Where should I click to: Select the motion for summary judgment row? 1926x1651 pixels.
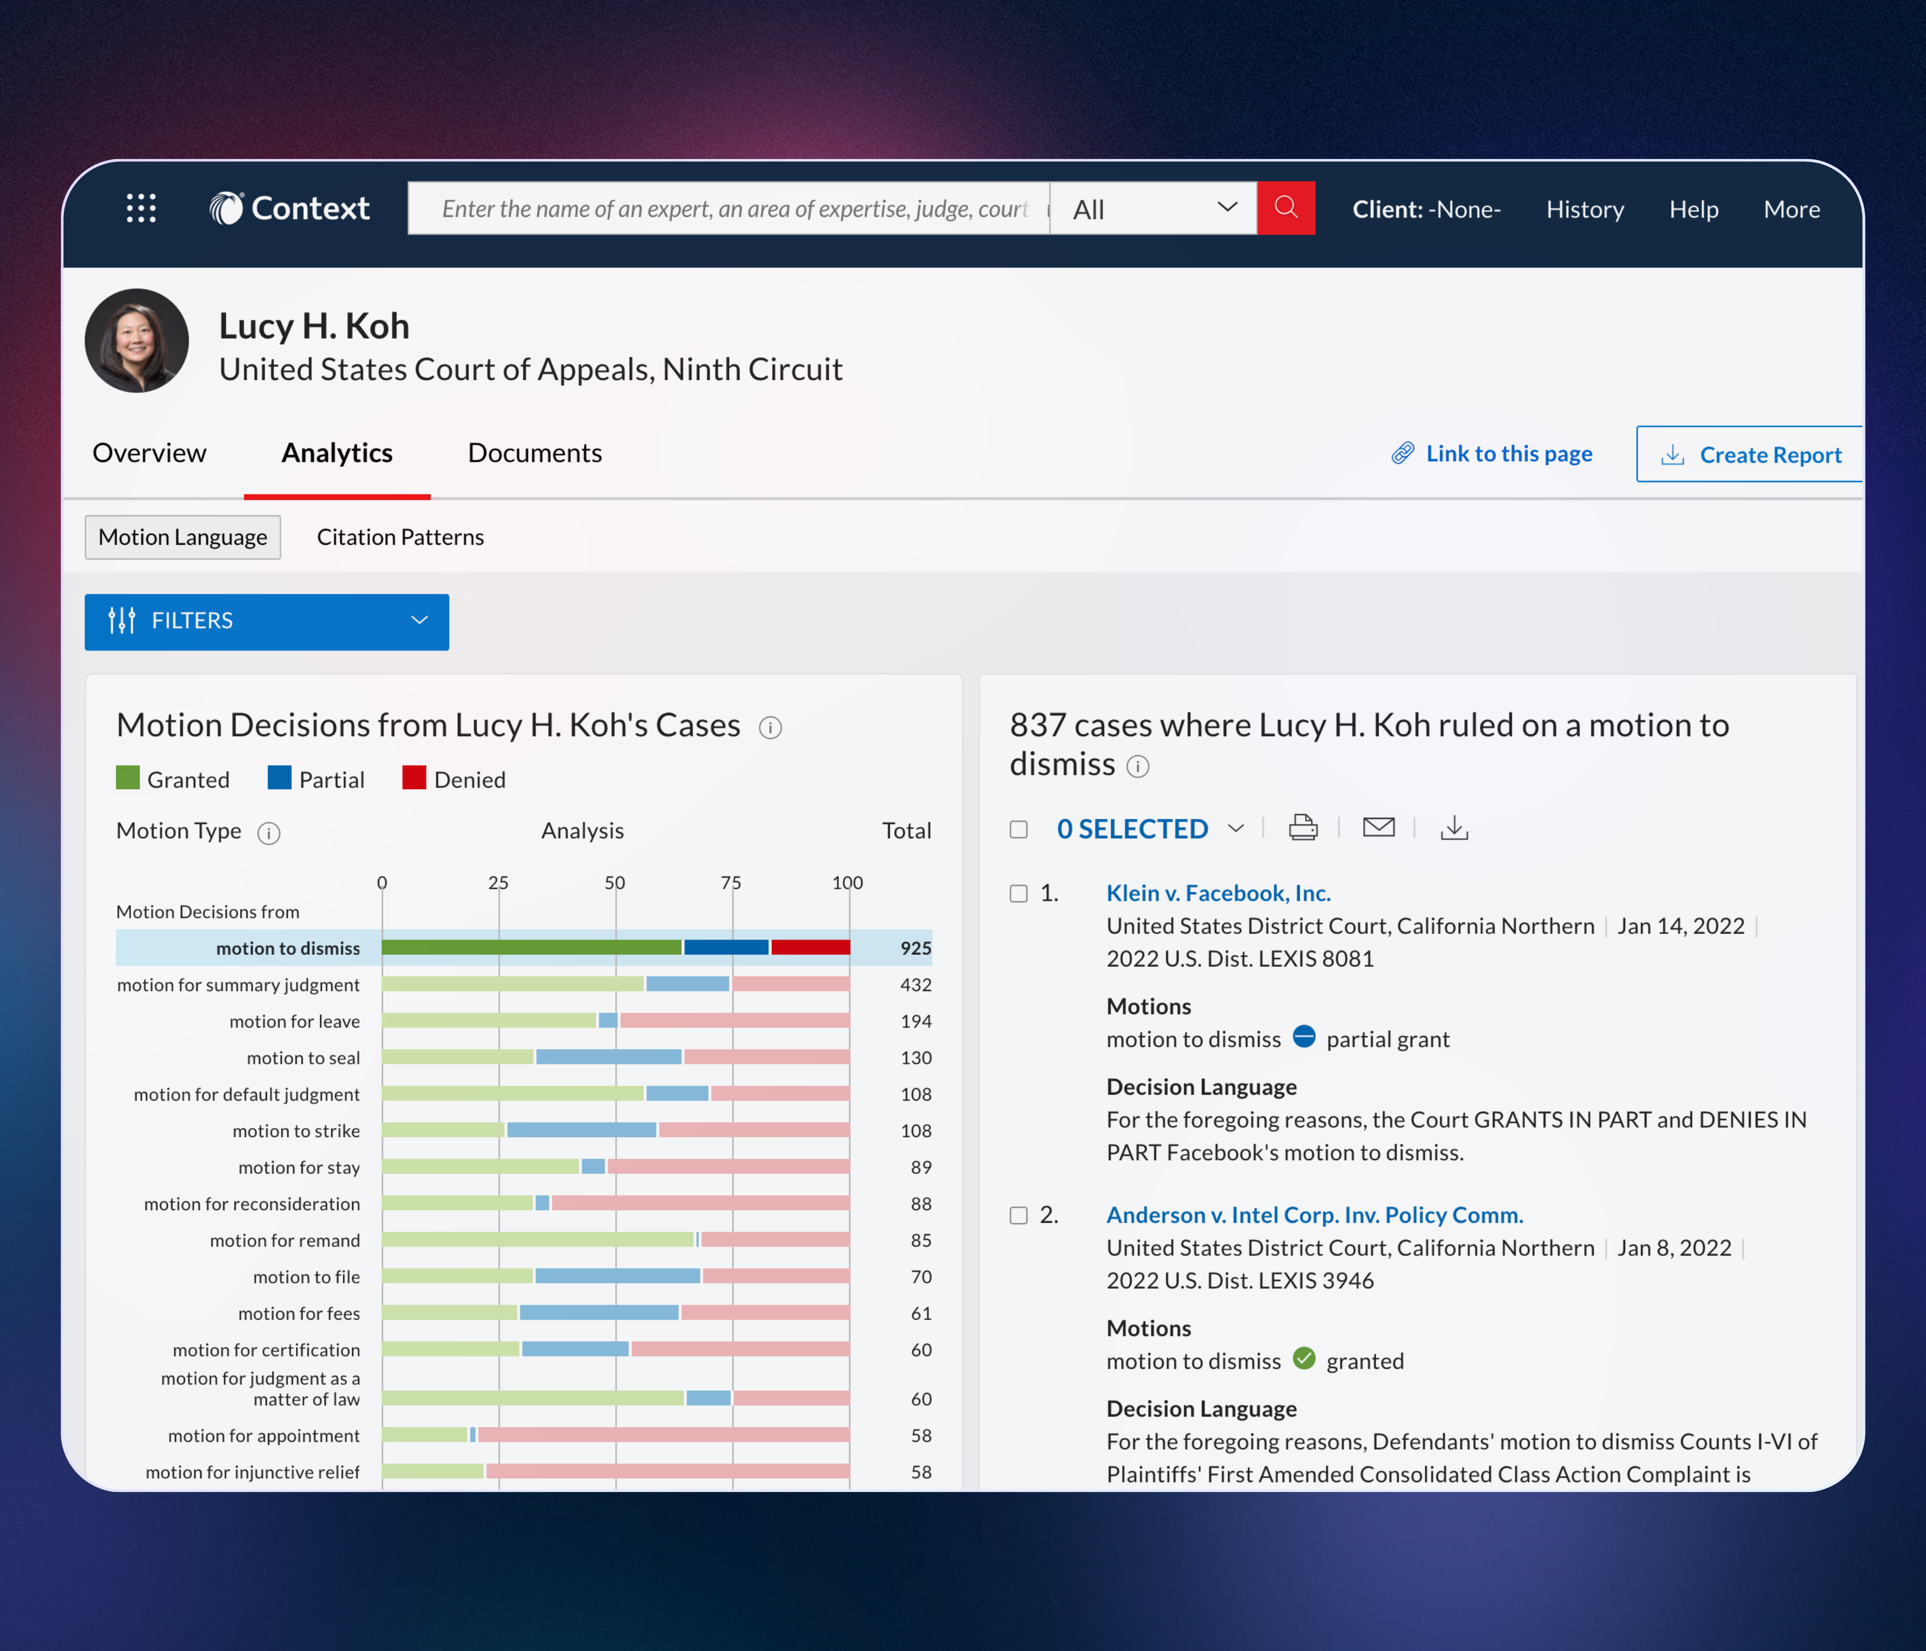click(523, 985)
